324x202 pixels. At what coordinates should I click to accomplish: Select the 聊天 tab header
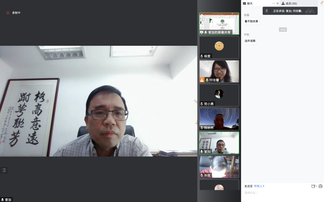tap(250, 3)
